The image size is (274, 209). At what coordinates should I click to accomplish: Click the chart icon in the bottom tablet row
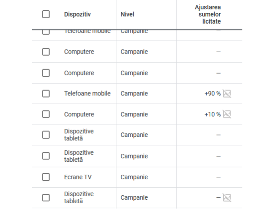227,198
